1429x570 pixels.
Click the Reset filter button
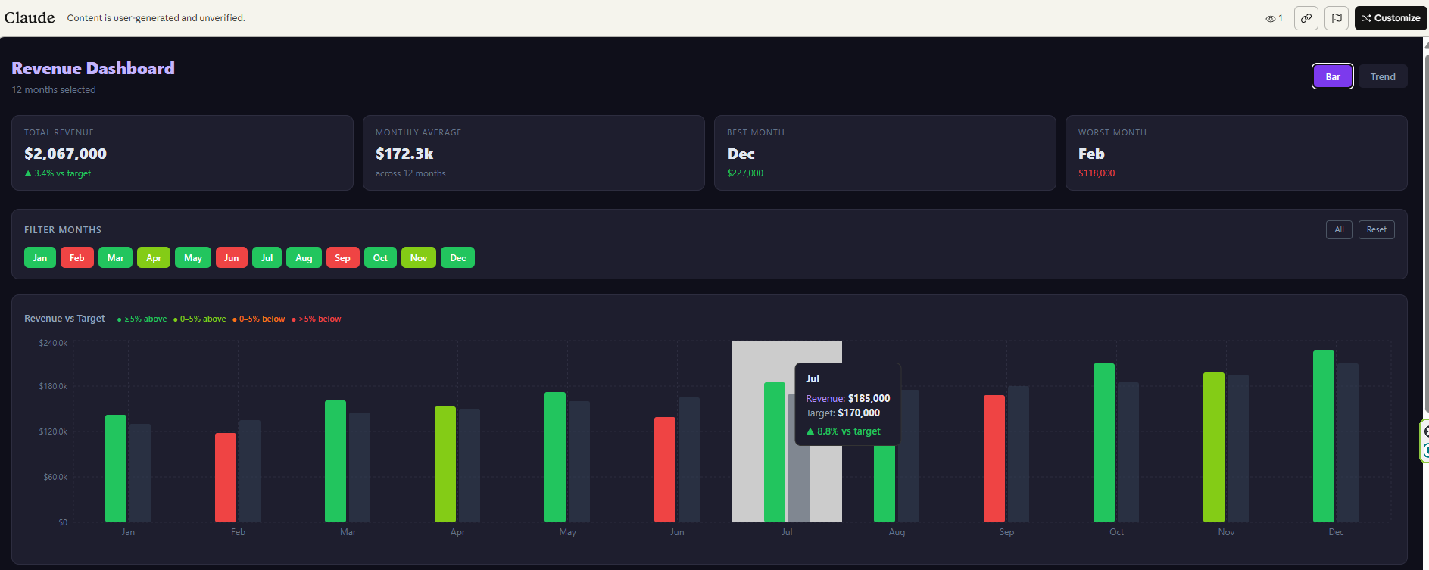coord(1377,229)
